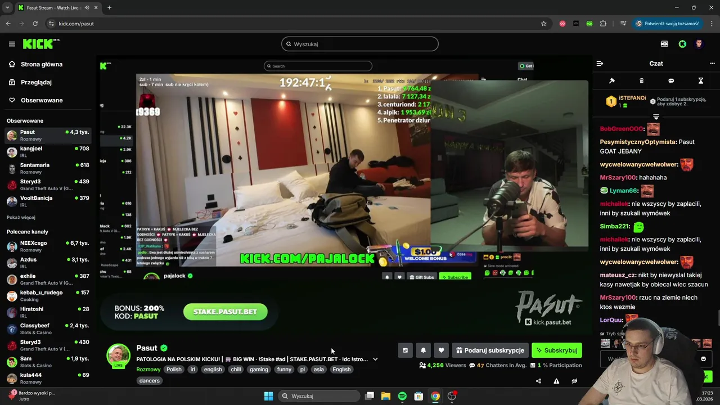Screen dimensions: 720x405
Task: Click the KICK logo in the header
Action: tap(41, 44)
